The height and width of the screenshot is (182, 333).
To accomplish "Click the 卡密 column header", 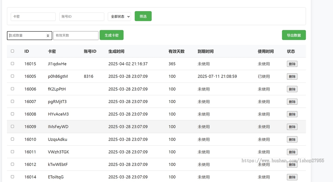I will (x=52, y=51).
